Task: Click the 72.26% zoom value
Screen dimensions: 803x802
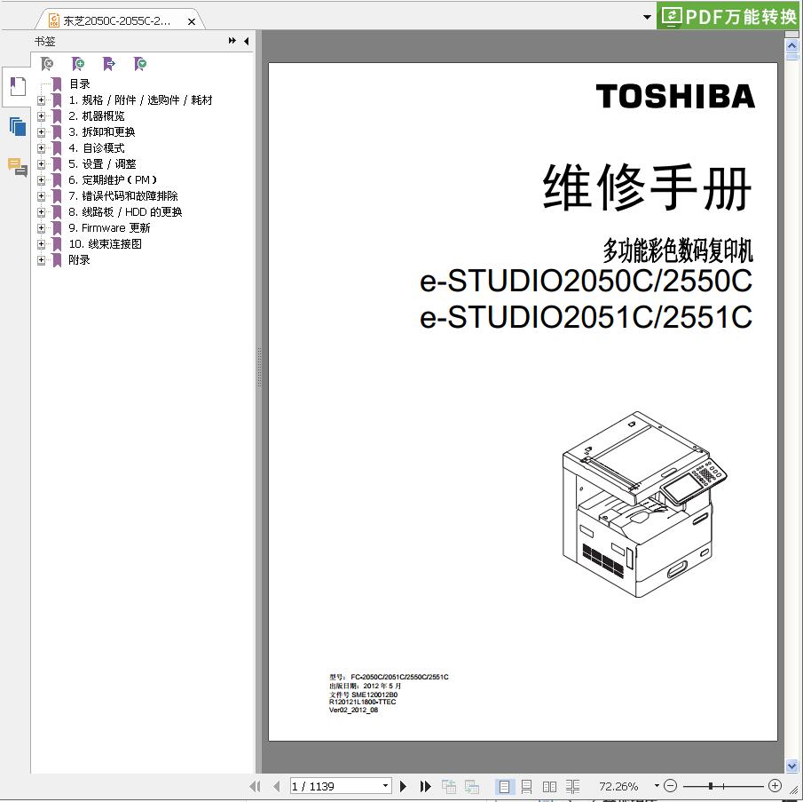Action: pyautogui.click(x=618, y=786)
